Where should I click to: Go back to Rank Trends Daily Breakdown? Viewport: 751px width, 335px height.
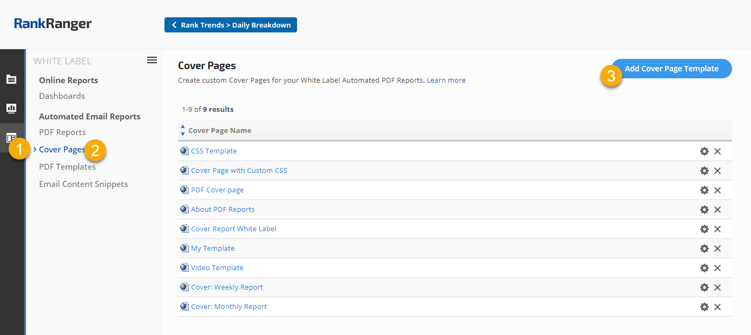pos(230,25)
